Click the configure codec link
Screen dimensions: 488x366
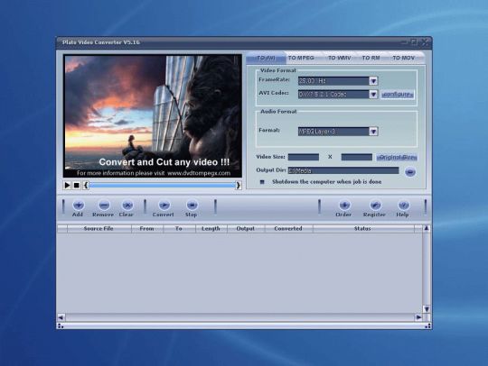pos(398,95)
